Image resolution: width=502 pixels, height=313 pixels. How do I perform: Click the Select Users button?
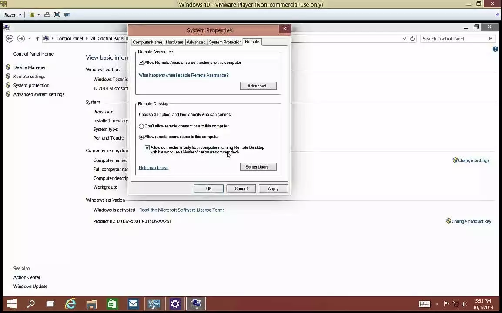click(x=258, y=167)
